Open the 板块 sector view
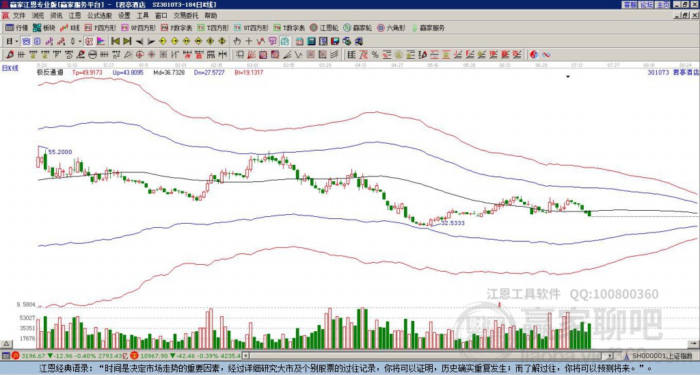Viewport: 700px width, 375px height. (44, 27)
